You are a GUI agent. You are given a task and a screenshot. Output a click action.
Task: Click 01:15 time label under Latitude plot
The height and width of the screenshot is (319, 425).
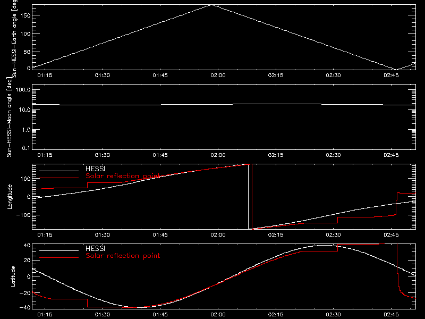45,315
